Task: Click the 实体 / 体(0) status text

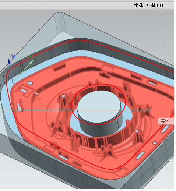Action: click(x=148, y=6)
